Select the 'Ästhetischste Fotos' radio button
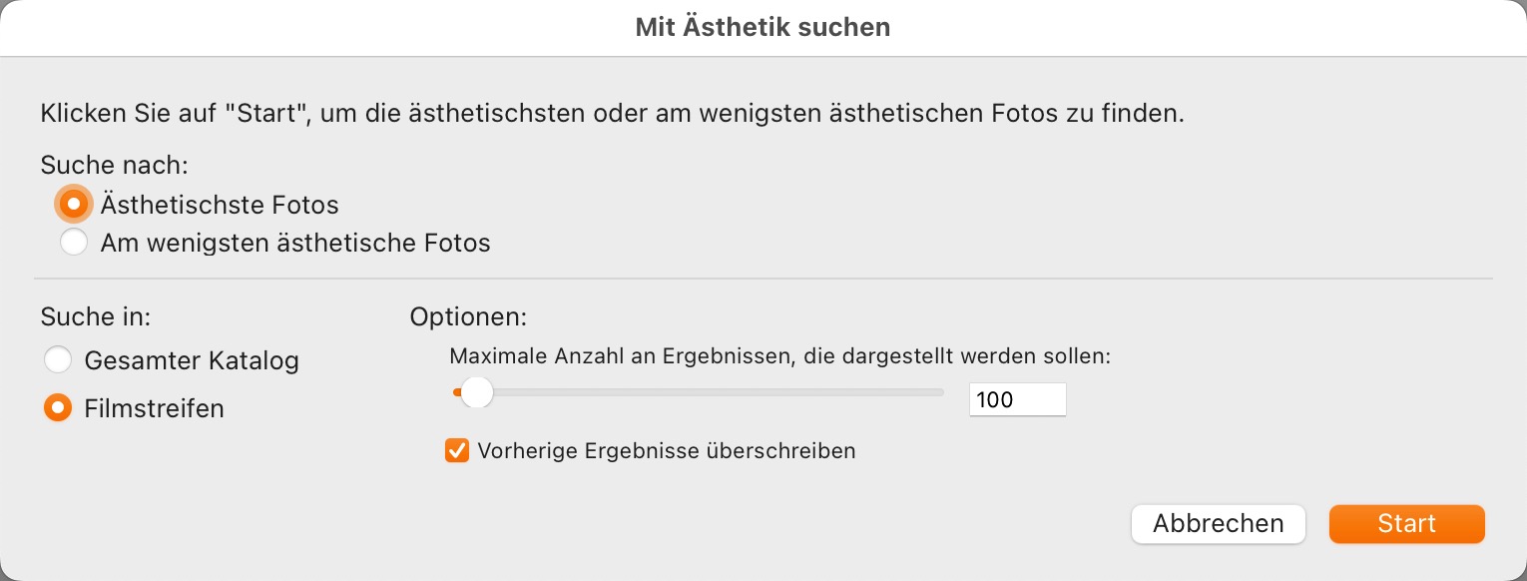1527x581 pixels. [73, 204]
